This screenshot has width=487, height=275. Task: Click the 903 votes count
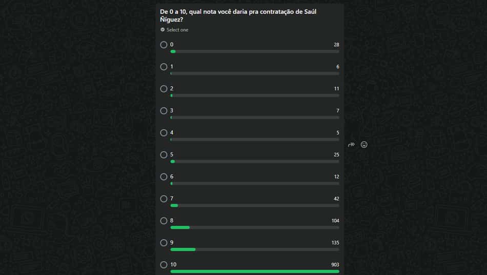click(335, 265)
